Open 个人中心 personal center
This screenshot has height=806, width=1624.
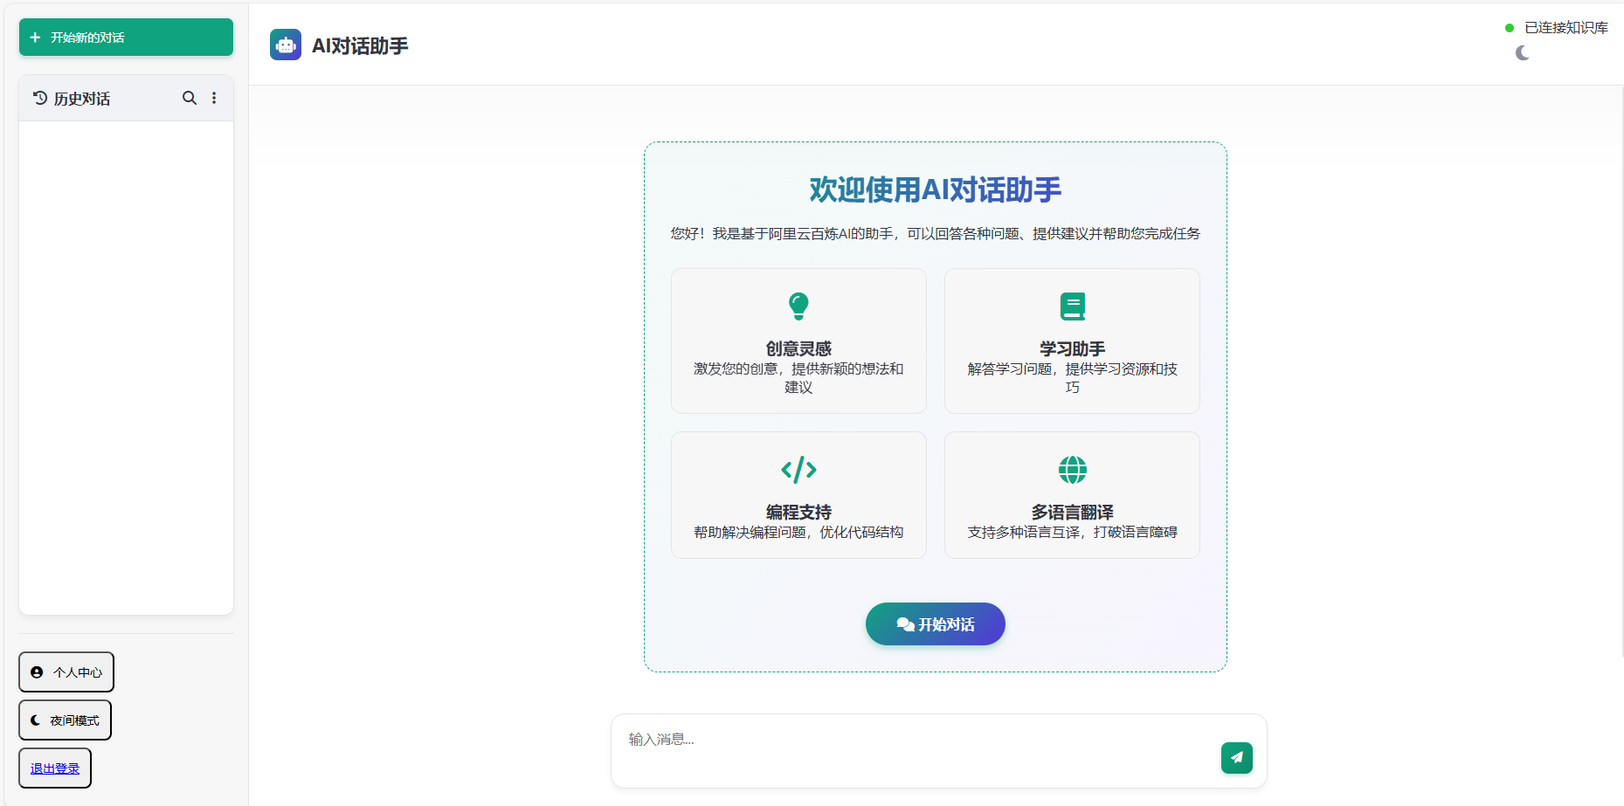click(x=66, y=672)
